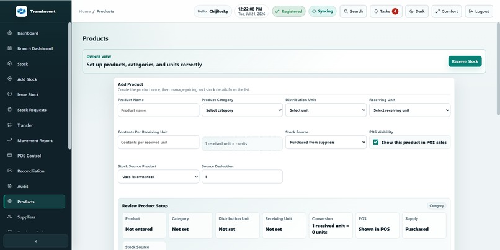Viewport: 500px width, 250px height.
Task: Click the Products breadcrumb text
Action: coord(105,12)
